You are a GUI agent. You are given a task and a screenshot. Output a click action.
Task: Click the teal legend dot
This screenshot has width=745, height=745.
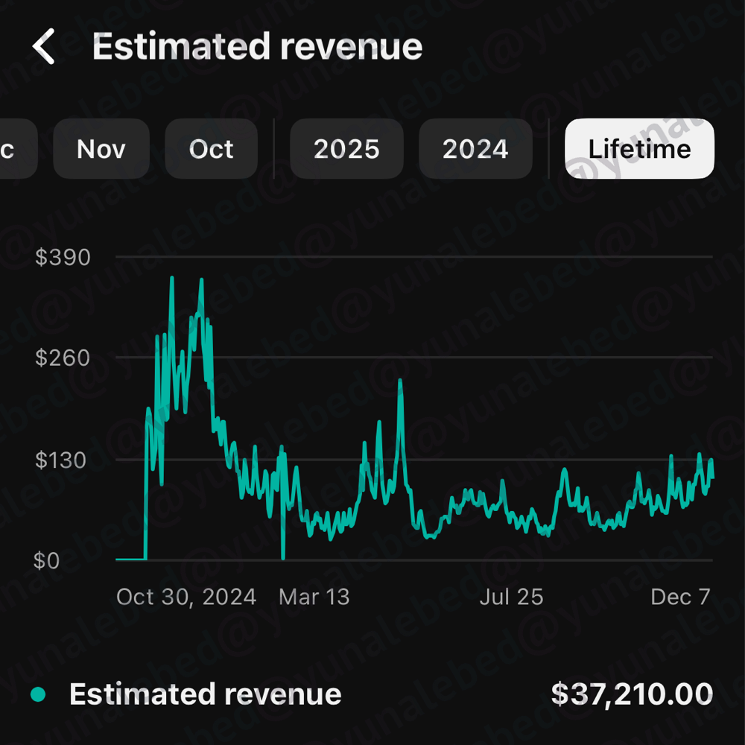(x=38, y=695)
